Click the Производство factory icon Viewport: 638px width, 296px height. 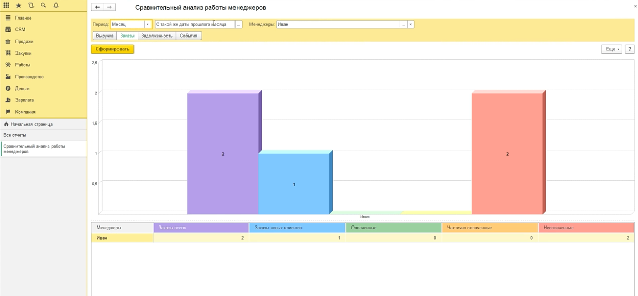[x=8, y=77]
